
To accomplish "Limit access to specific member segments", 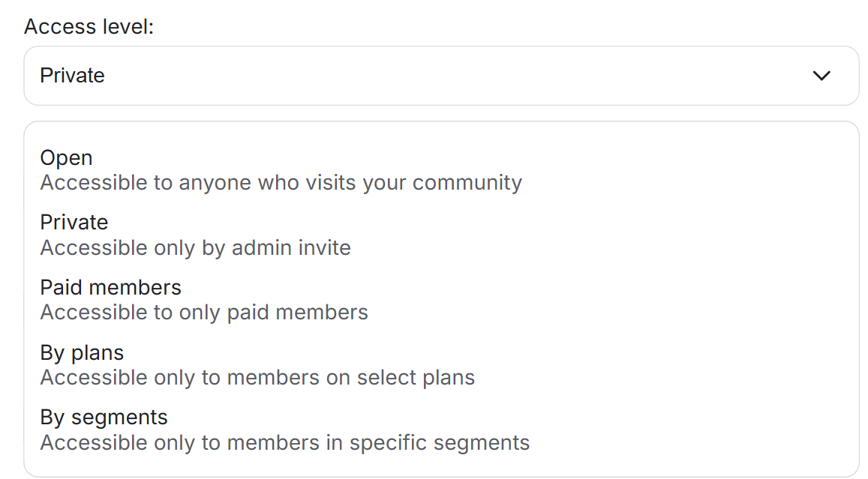I will tap(285, 430).
